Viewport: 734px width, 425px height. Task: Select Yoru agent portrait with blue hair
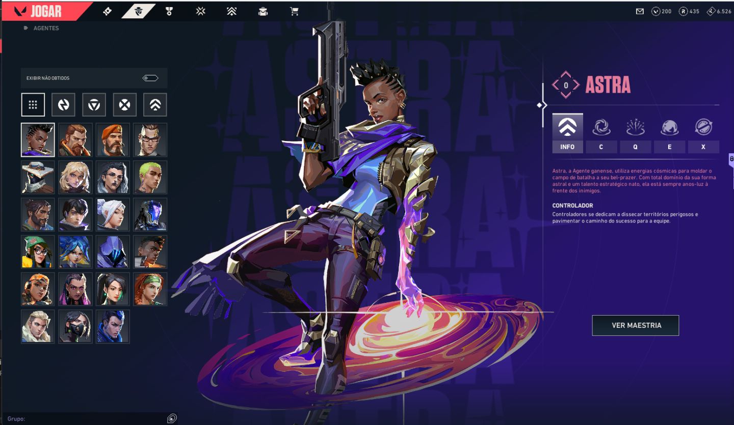pyautogui.click(x=113, y=327)
